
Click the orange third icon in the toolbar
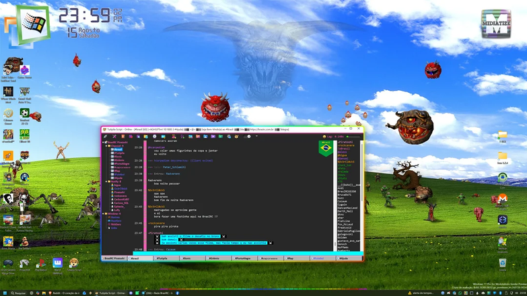[122, 137]
